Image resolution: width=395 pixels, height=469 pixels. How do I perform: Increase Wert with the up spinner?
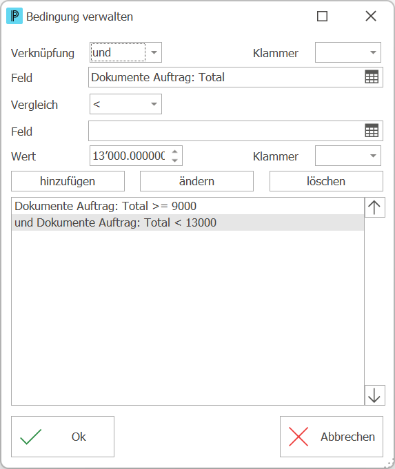tap(175, 152)
